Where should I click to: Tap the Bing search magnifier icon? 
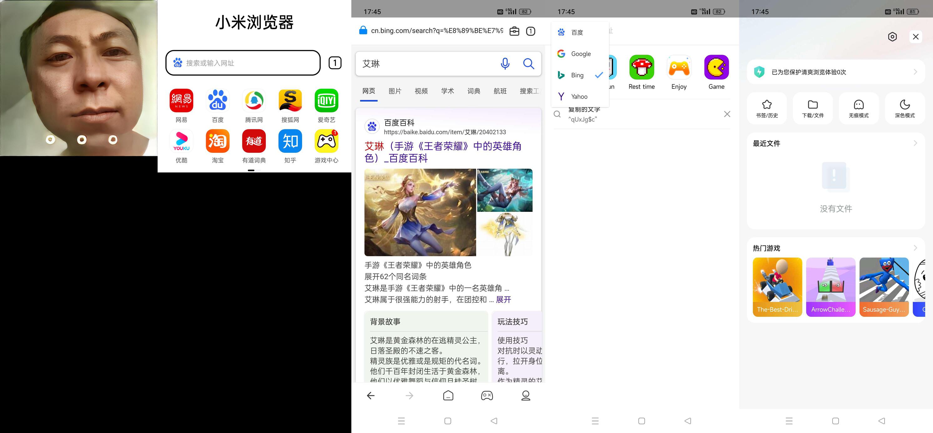(x=529, y=64)
